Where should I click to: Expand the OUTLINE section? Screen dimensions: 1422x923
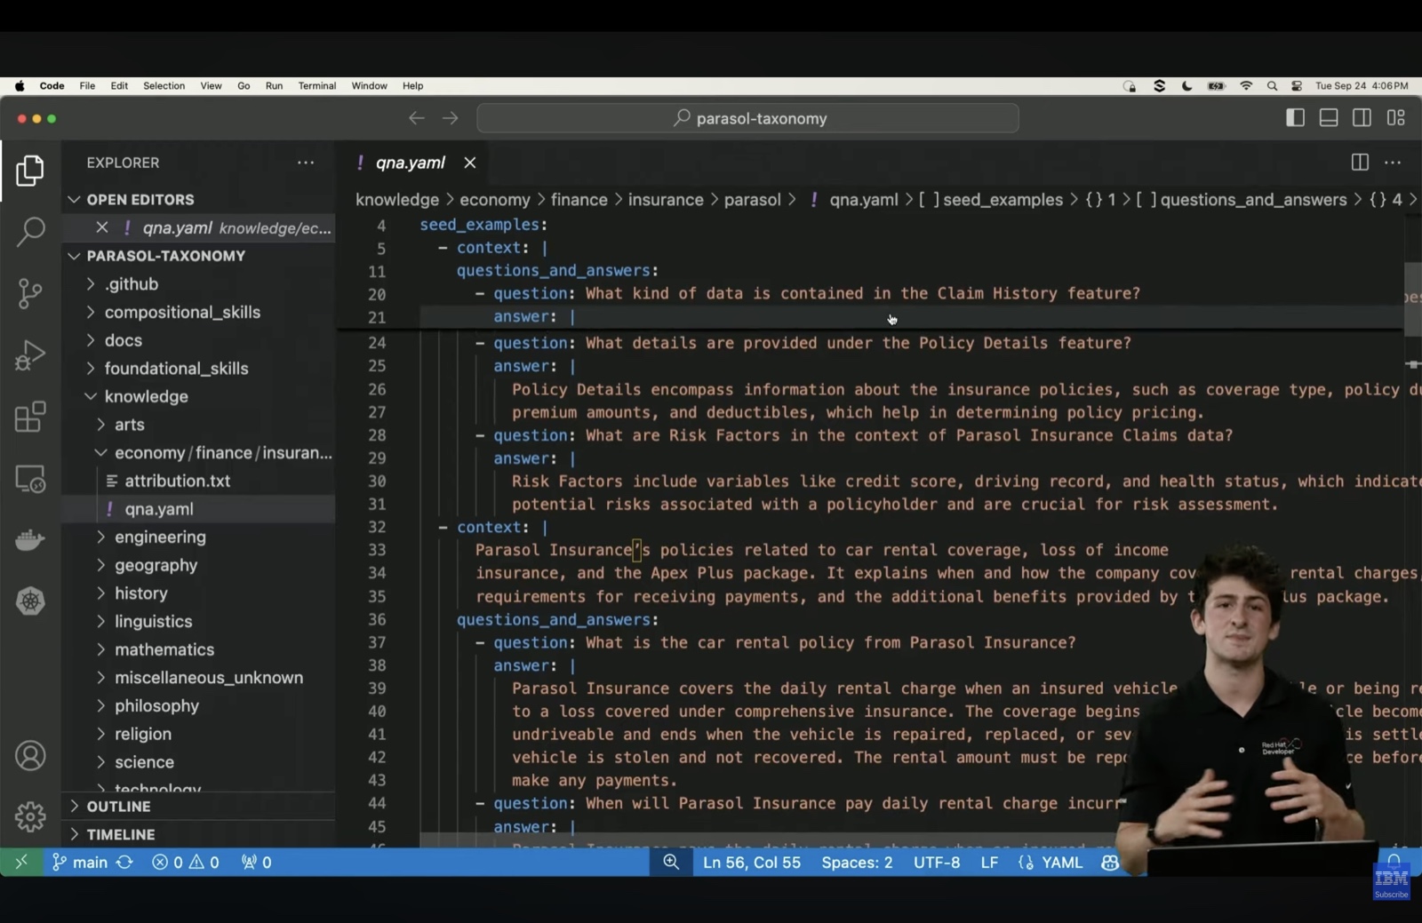[x=118, y=807]
